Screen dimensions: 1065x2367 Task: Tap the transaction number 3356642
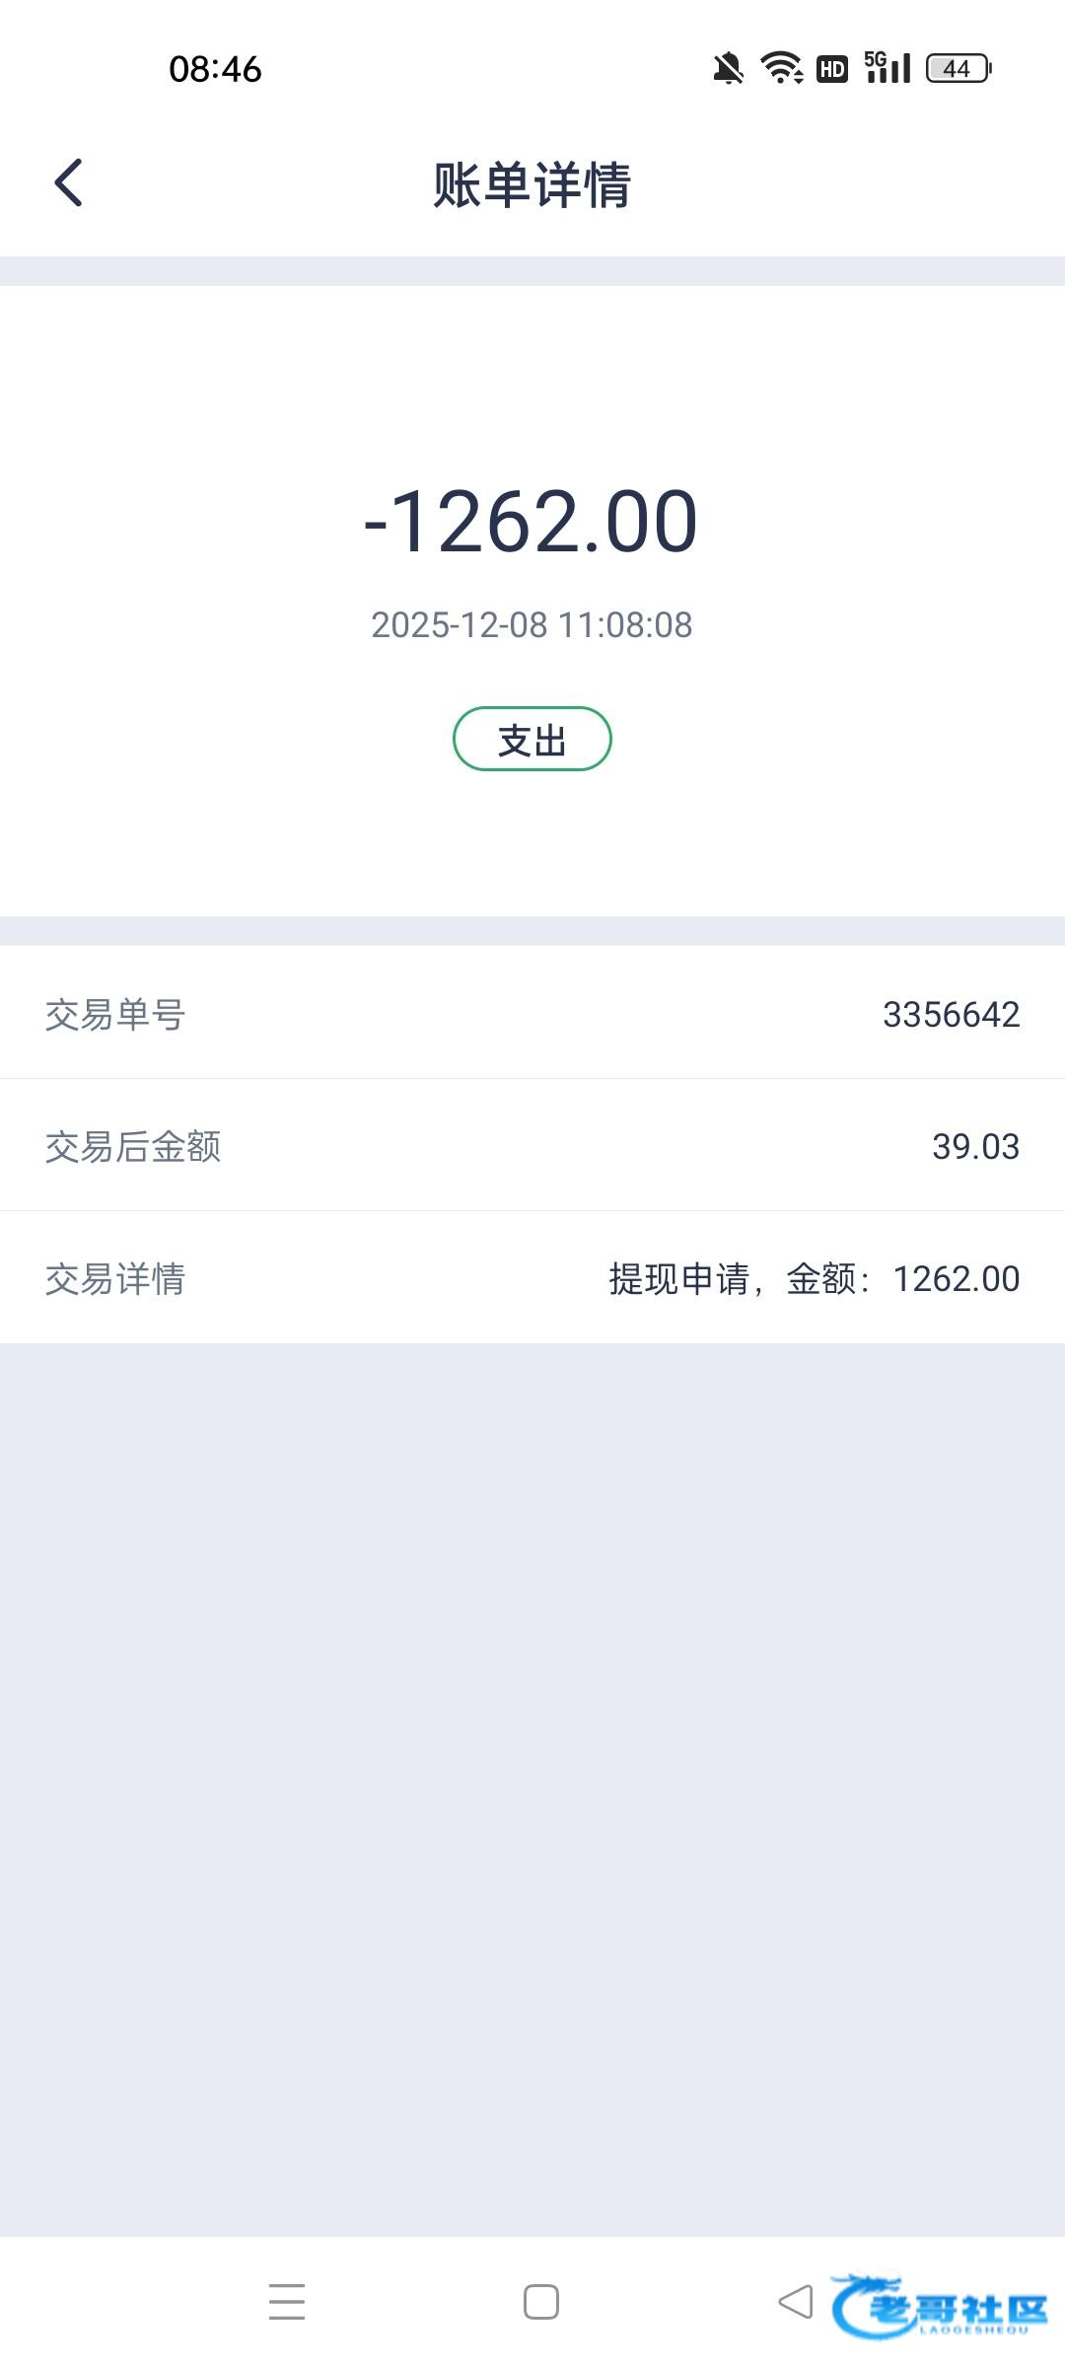(x=951, y=1015)
